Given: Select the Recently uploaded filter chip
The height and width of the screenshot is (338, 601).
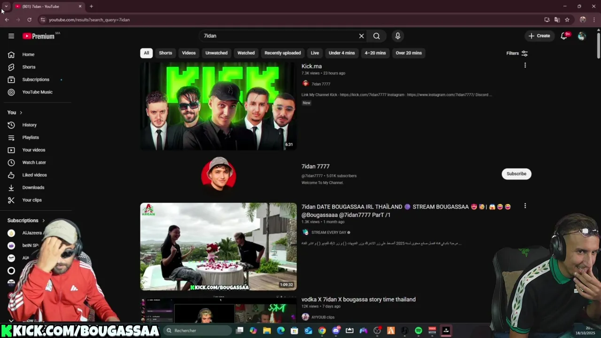Looking at the screenshot, I should click(x=283, y=53).
